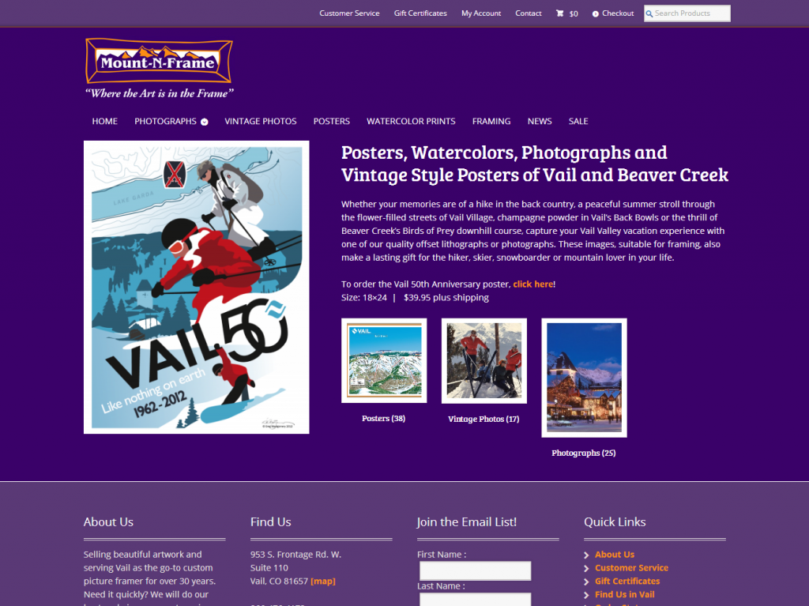
Task: View the Vintage Photos (17) thumbnail
Action: pos(484,361)
